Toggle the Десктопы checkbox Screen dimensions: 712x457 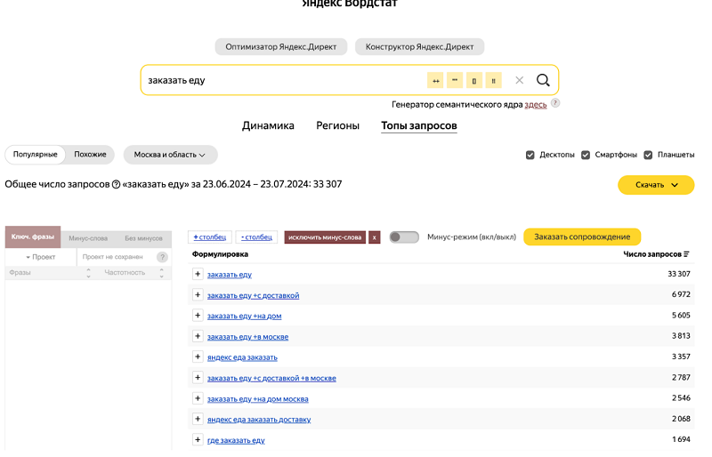point(530,156)
